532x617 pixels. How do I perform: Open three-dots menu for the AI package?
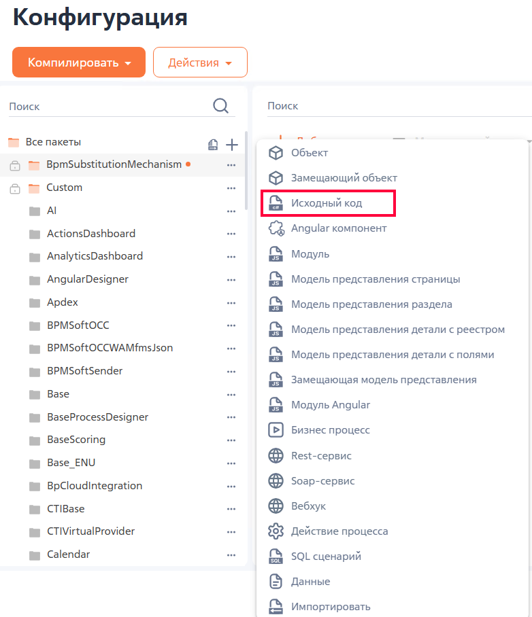tap(231, 211)
